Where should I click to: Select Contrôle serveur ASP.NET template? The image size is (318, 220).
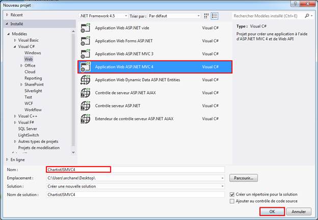(x=155, y=106)
